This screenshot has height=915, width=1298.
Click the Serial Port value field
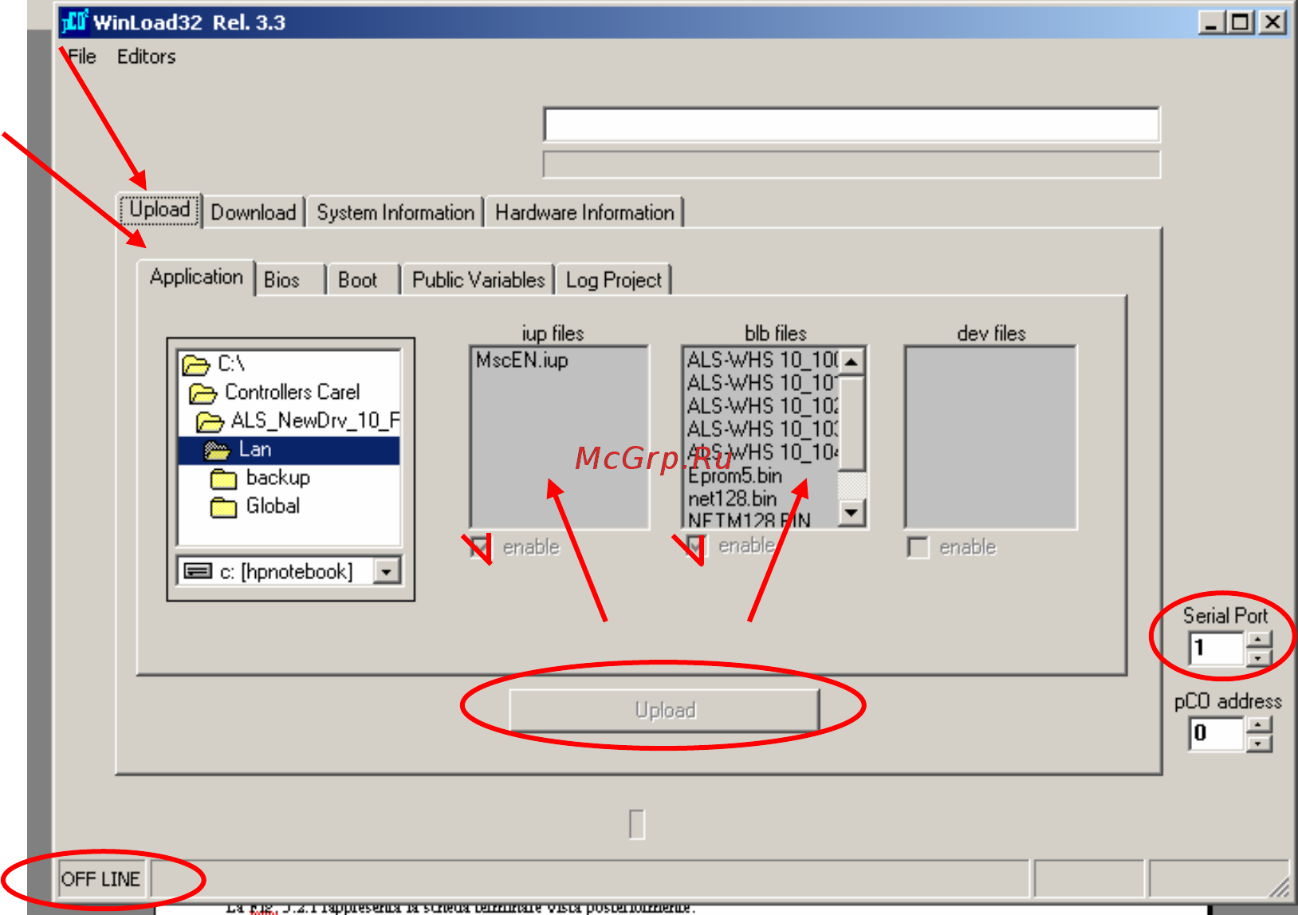pyautogui.click(x=1217, y=648)
